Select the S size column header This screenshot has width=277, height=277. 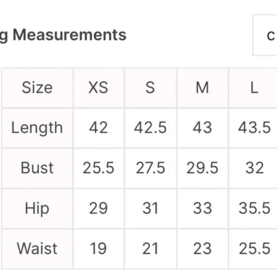click(150, 88)
